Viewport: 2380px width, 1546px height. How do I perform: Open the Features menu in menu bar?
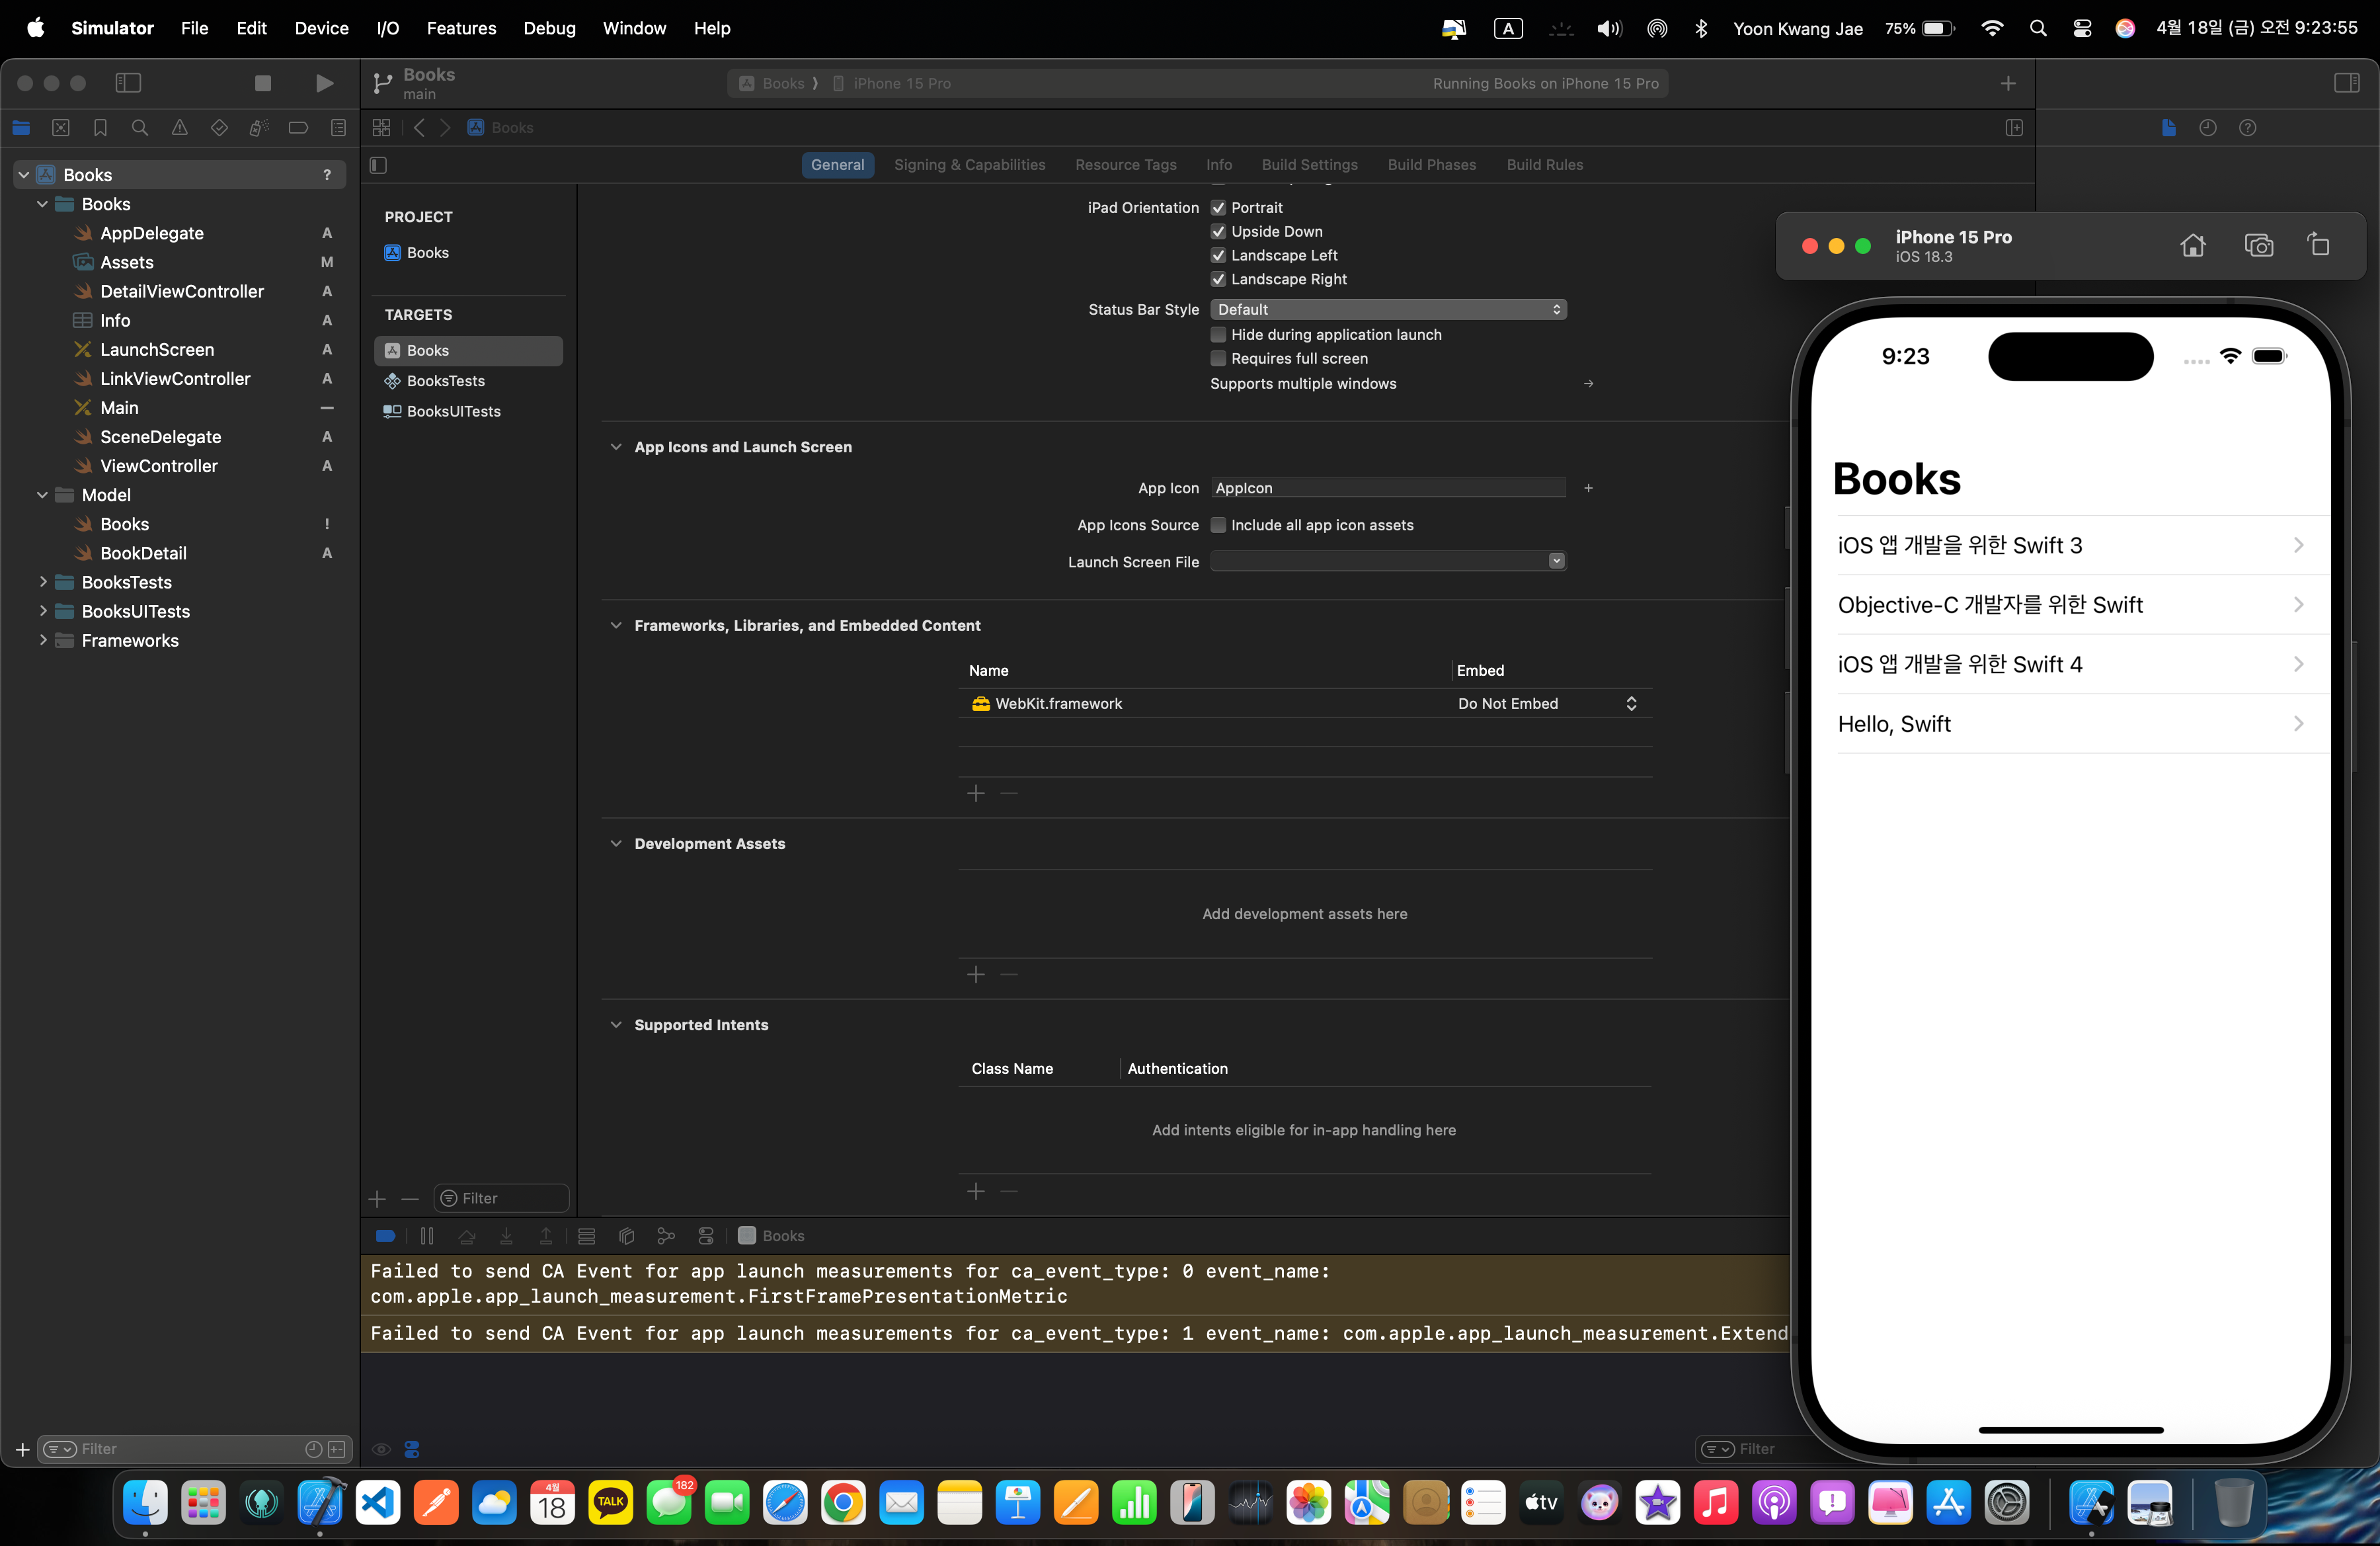(x=461, y=28)
